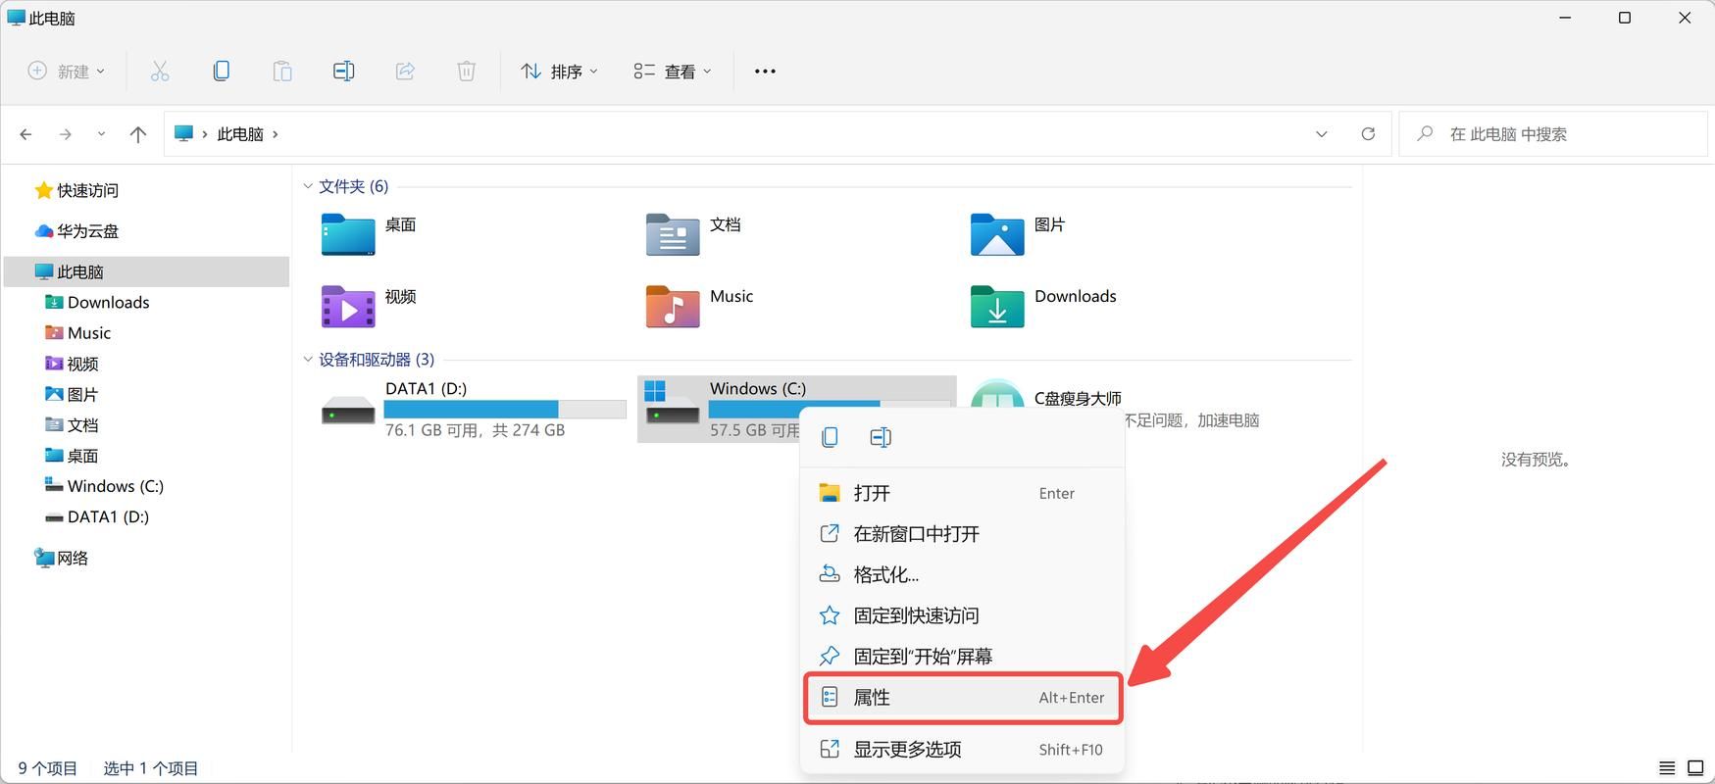1715x784 pixels.
Task: Click the Cut scissors icon in toolbar
Action: point(160,71)
